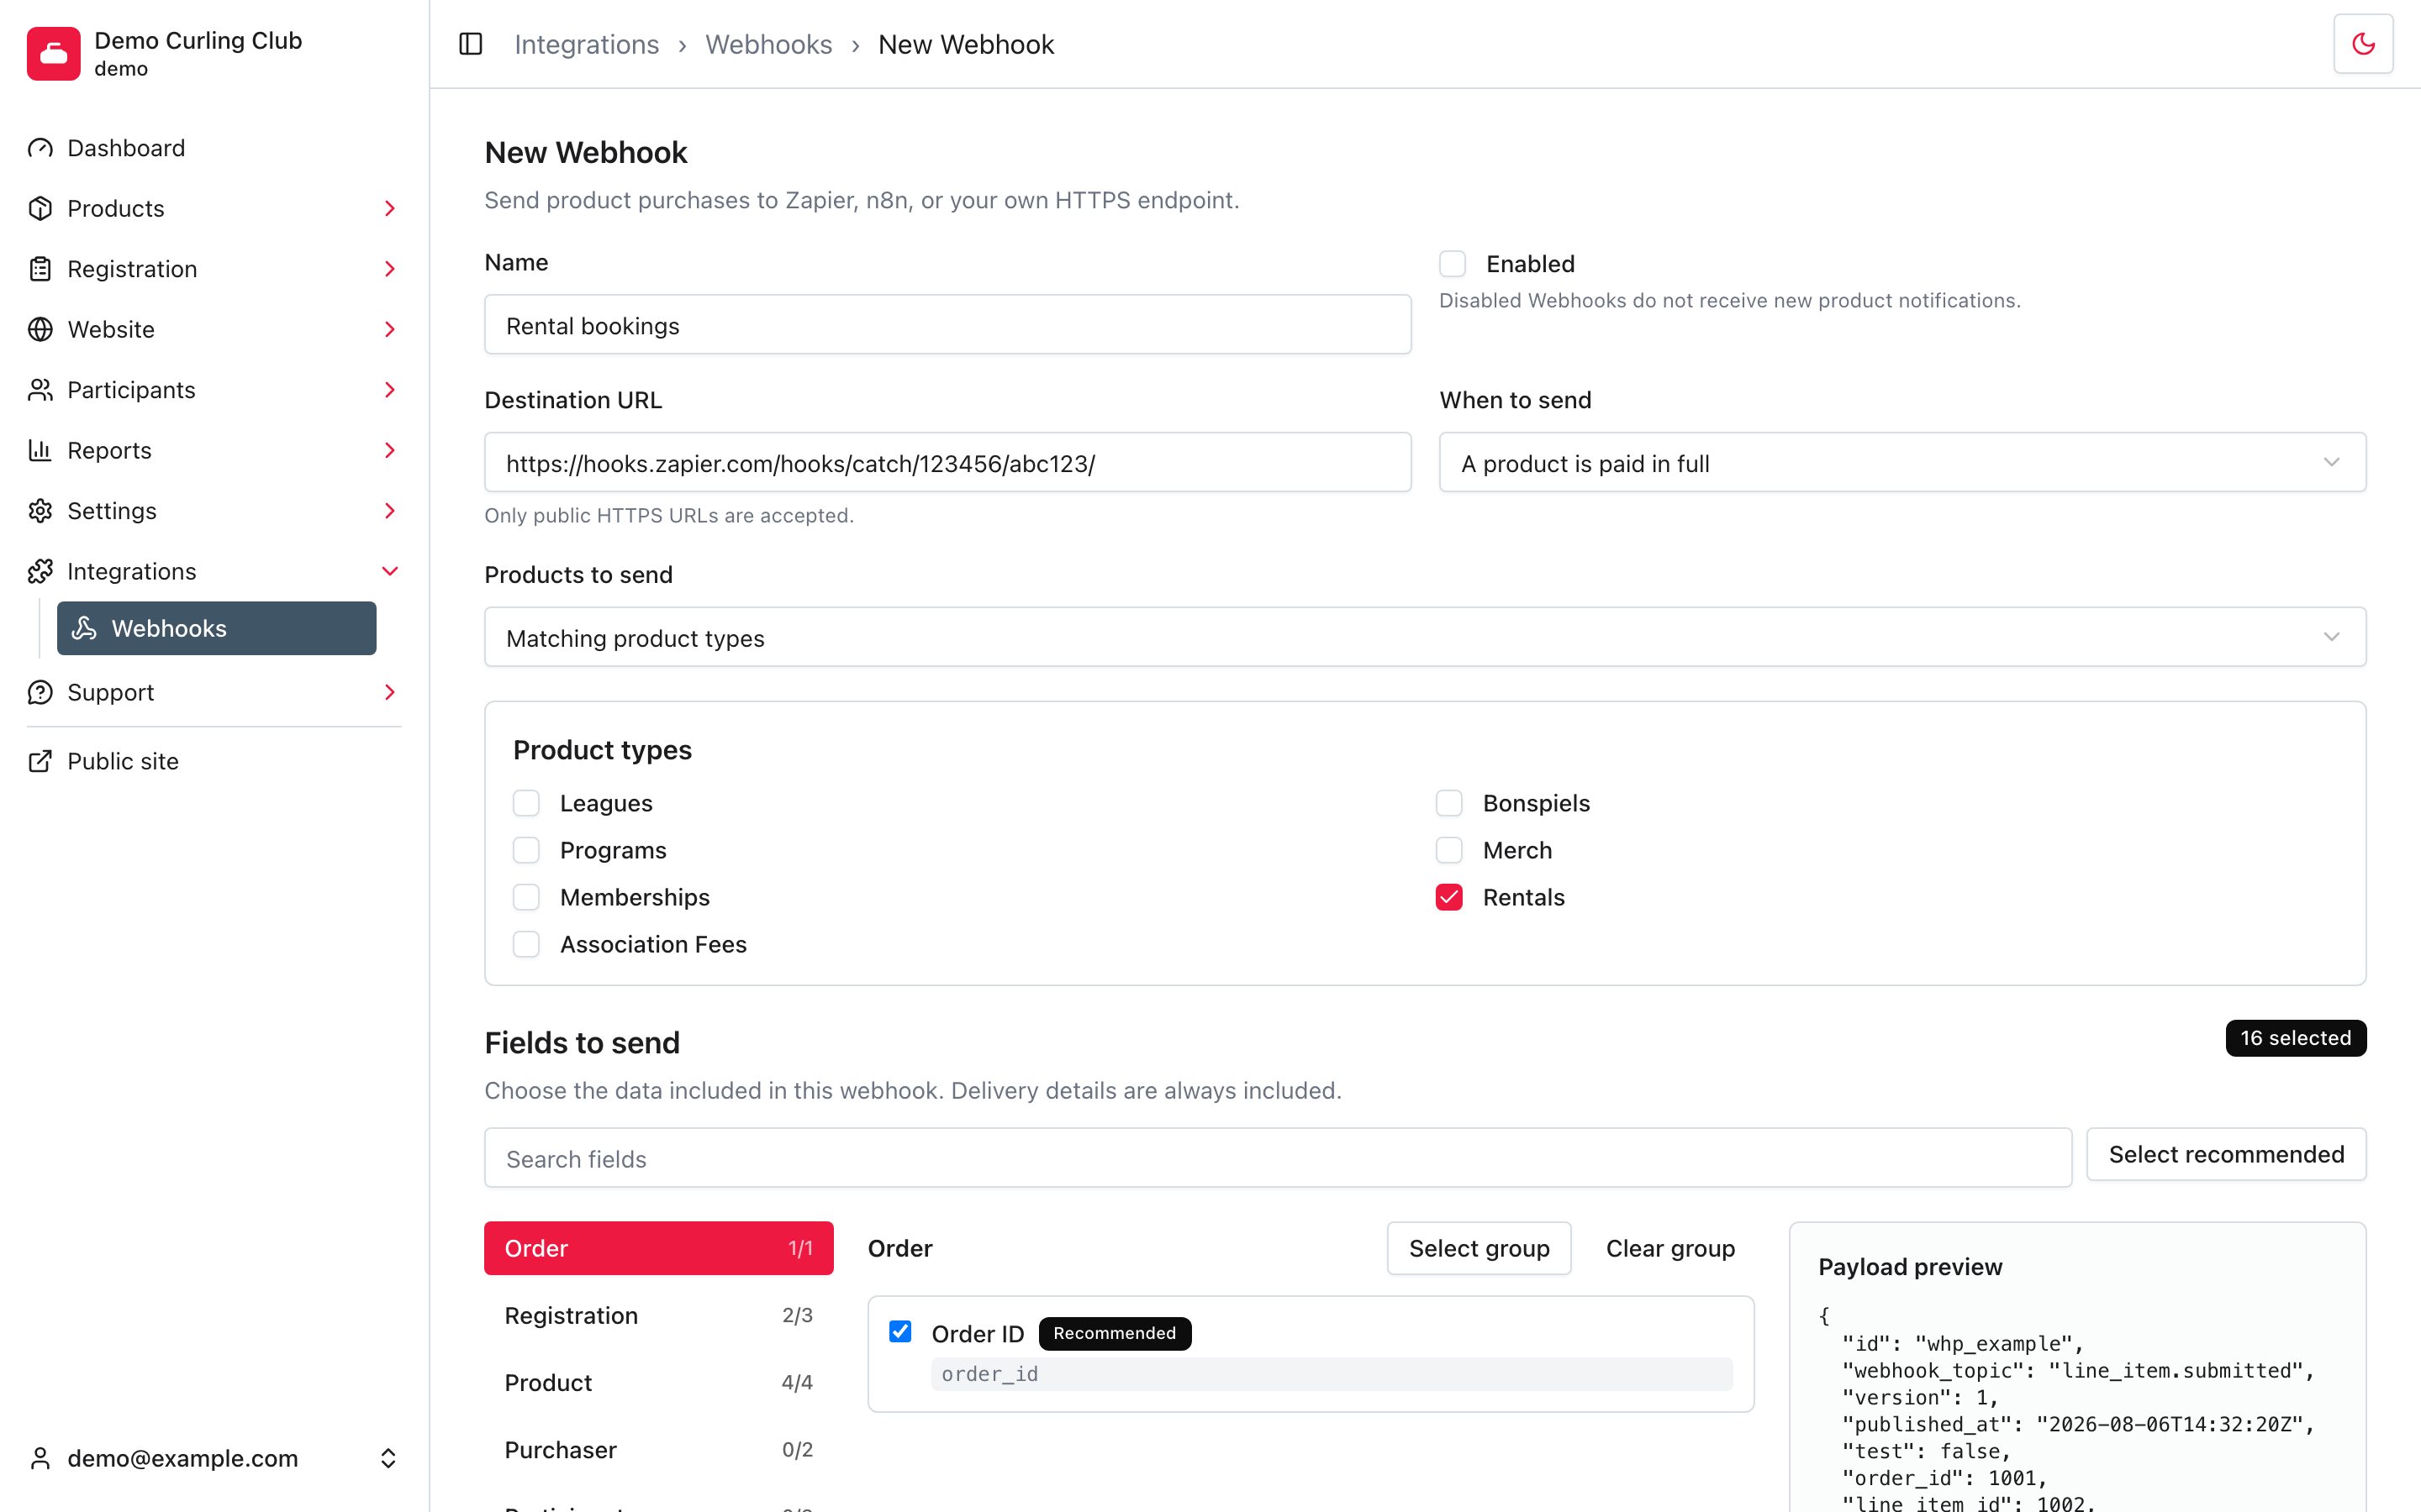Check the Memberships product type
2421x1512 pixels.
(526, 897)
